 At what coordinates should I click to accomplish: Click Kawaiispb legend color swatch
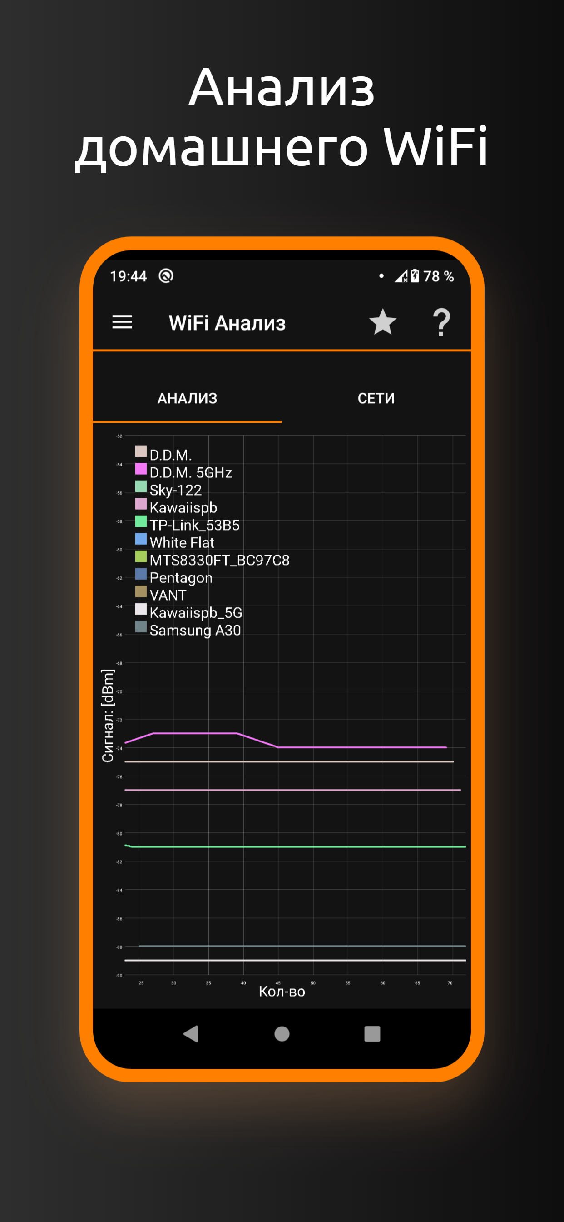coord(141,504)
